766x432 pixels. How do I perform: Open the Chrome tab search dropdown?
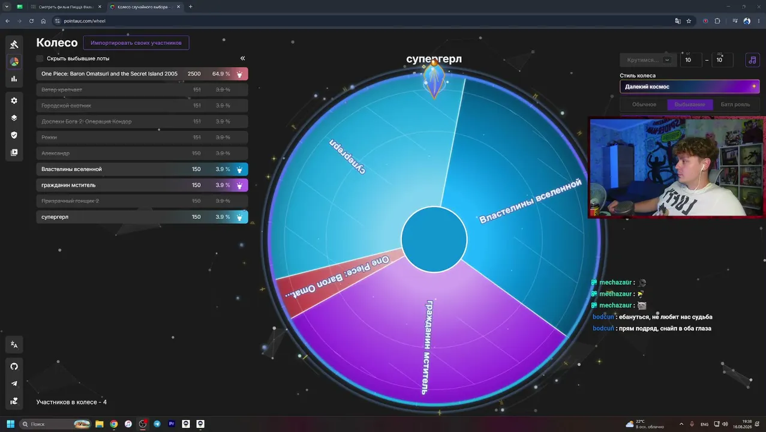click(x=7, y=7)
